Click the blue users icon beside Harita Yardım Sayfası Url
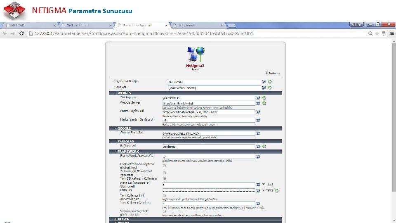The image size is (396, 223). [258, 120]
